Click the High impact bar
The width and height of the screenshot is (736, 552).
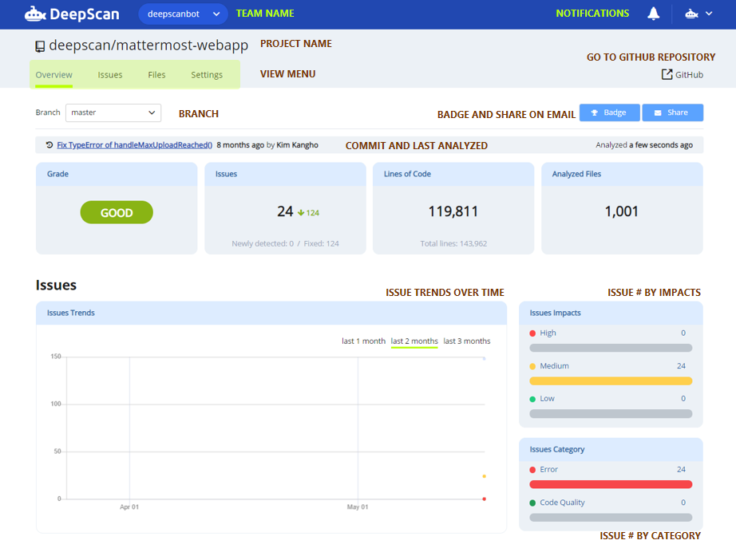[x=611, y=348]
